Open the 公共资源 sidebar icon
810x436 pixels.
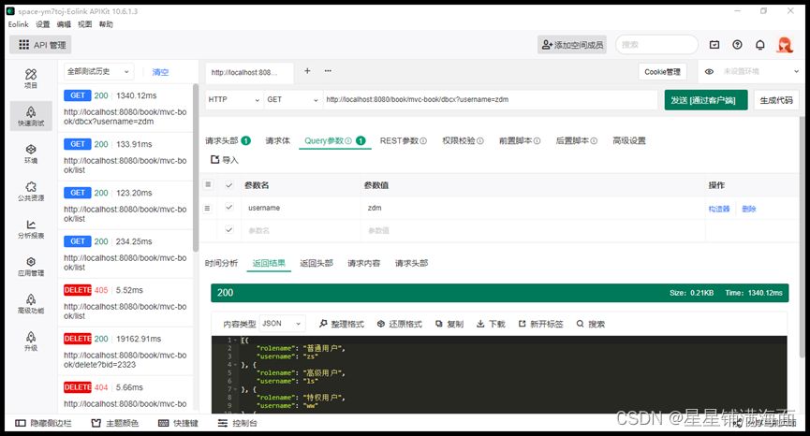31,191
